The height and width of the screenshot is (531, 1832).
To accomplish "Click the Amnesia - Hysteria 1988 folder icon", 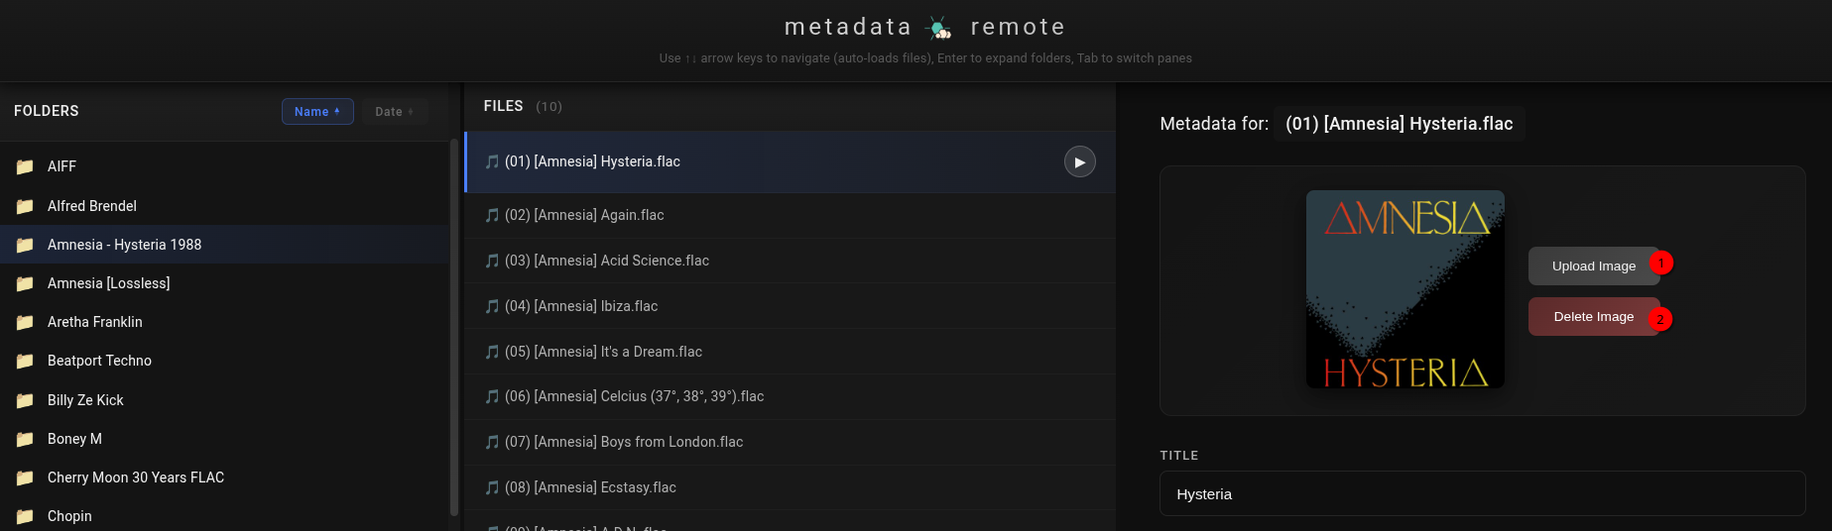I will 25,245.
